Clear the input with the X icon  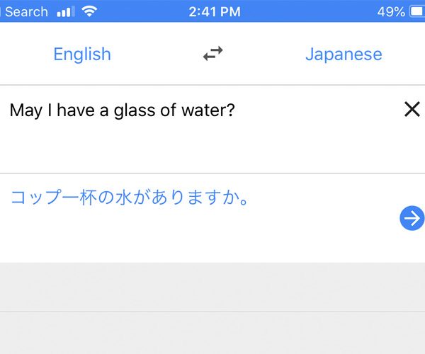[412, 109]
